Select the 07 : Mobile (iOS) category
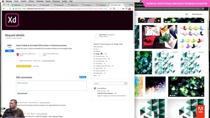 [x=98, y=69]
